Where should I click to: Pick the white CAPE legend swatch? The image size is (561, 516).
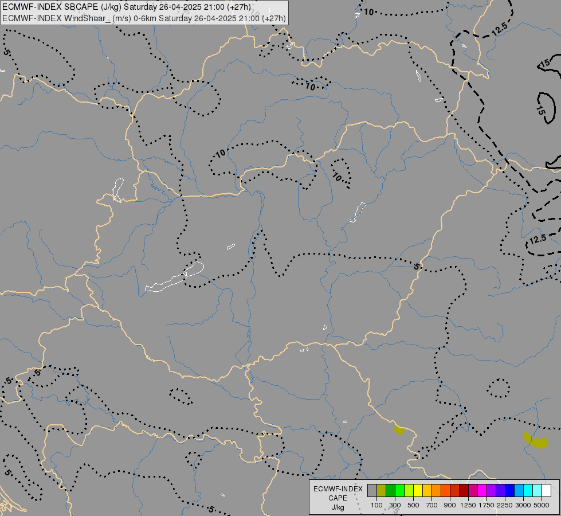(546, 490)
